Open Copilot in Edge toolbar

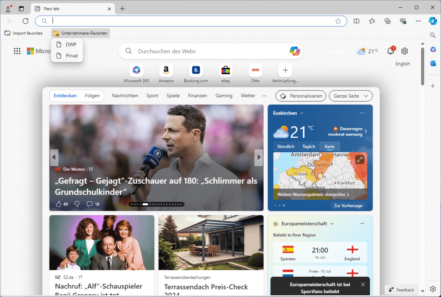coord(432,21)
